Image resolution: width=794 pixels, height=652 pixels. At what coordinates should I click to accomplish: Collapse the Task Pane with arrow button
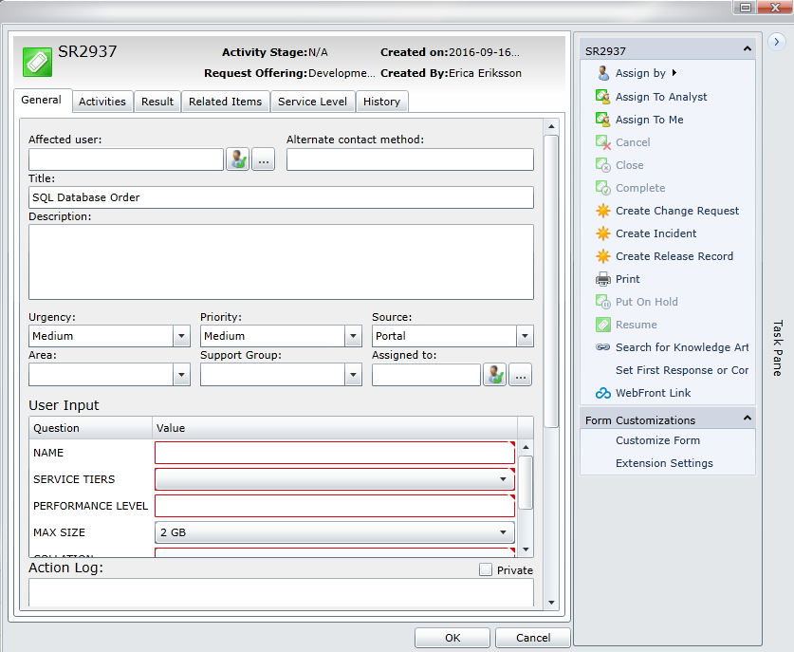coord(777,42)
